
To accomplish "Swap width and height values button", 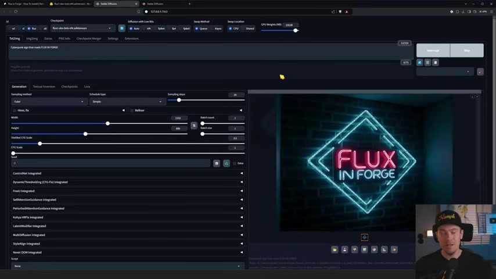I will 194,126.
